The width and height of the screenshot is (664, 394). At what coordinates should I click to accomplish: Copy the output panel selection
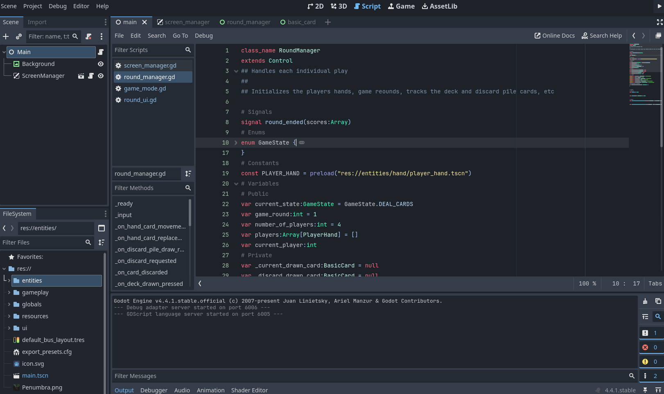pos(658,301)
